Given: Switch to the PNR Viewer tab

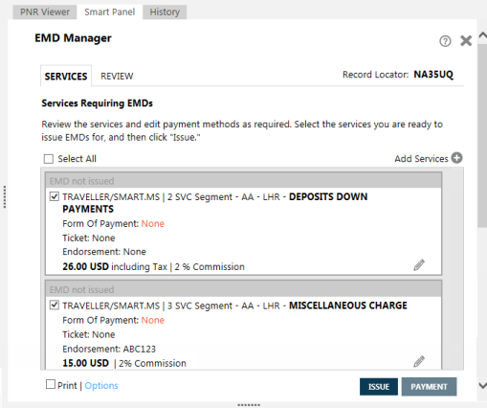Looking at the screenshot, I should point(45,12).
